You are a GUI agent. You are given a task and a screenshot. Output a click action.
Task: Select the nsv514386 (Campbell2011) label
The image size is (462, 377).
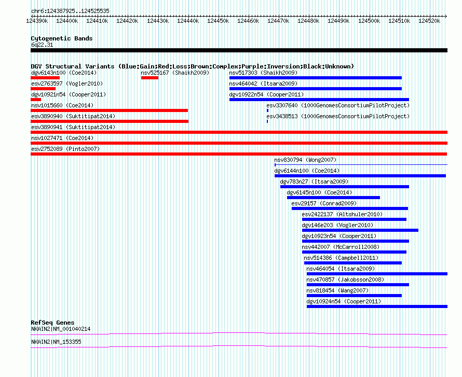coord(341,258)
